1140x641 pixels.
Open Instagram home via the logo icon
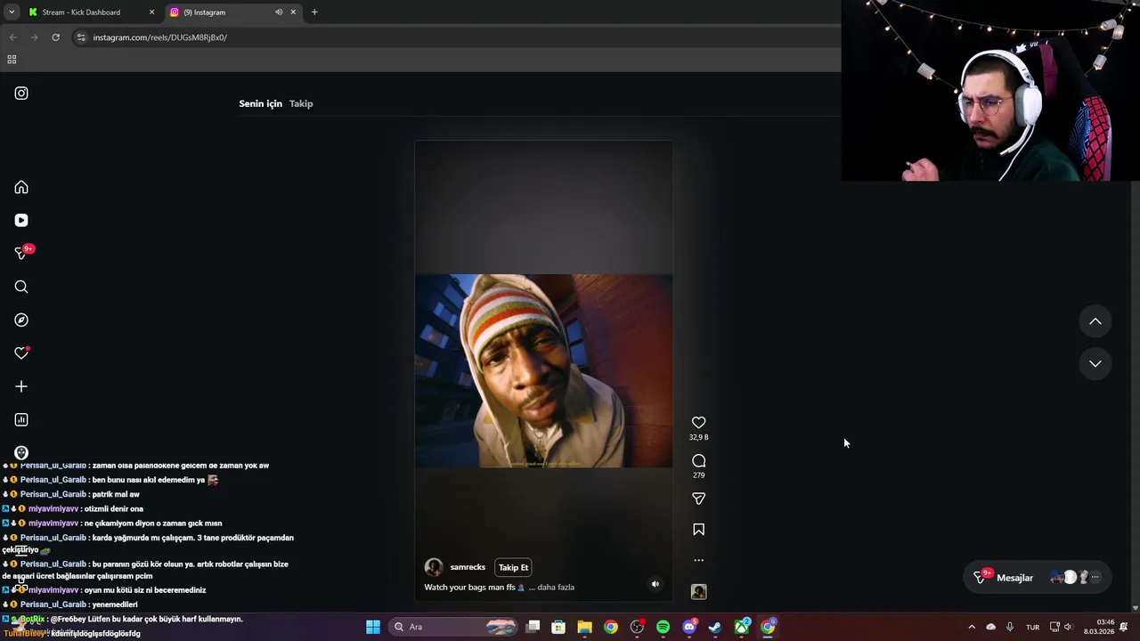(x=21, y=93)
